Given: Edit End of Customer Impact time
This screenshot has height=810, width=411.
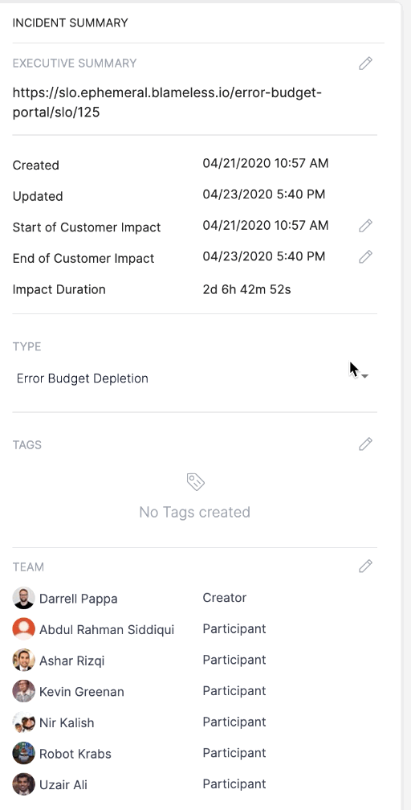Looking at the screenshot, I should coord(365,256).
